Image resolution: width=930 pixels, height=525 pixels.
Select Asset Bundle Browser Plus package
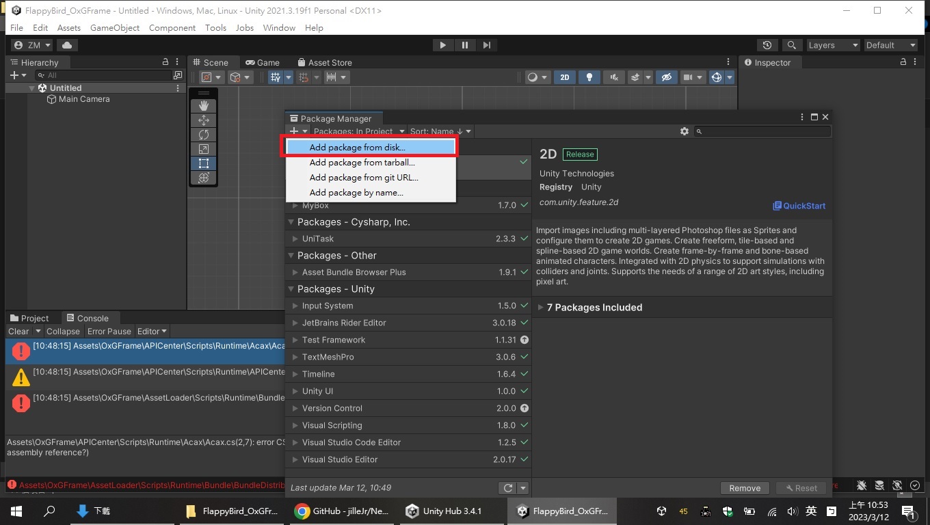tap(408, 272)
